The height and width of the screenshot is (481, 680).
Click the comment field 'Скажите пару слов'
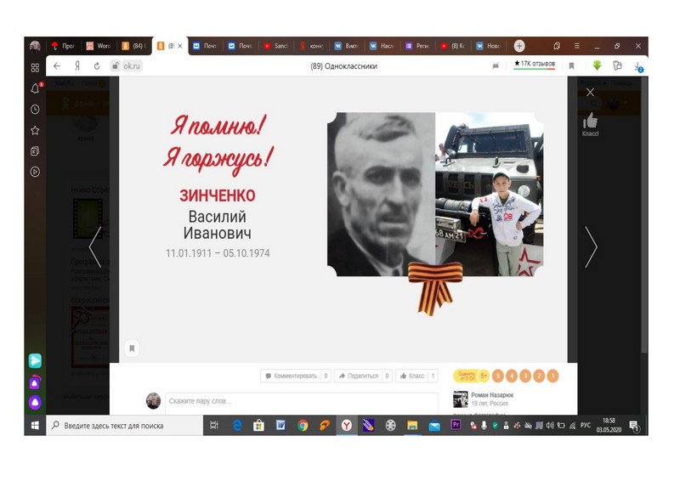pos(302,400)
